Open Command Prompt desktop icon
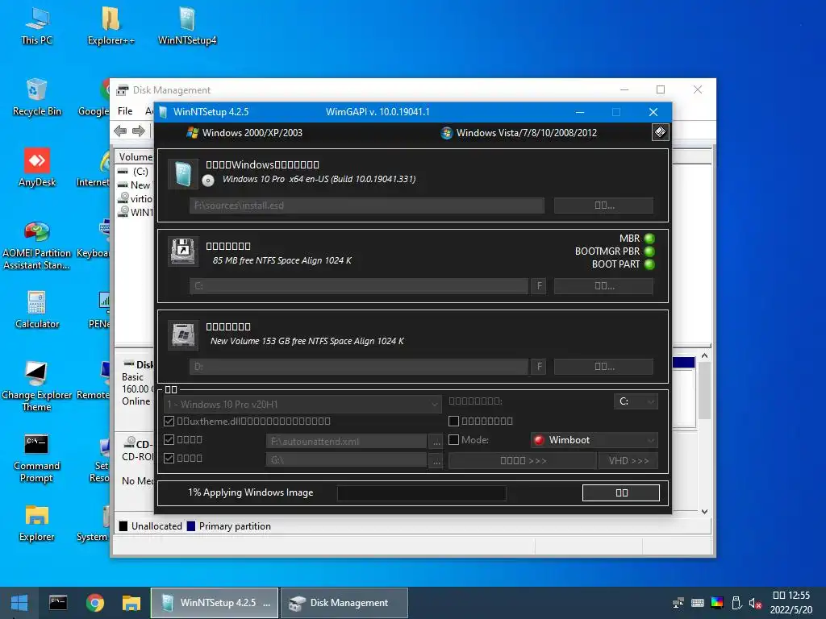The height and width of the screenshot is (619, 826). 37,457
